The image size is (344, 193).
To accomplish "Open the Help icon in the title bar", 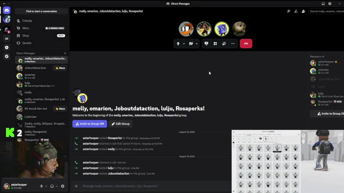I will coord(330,4).
